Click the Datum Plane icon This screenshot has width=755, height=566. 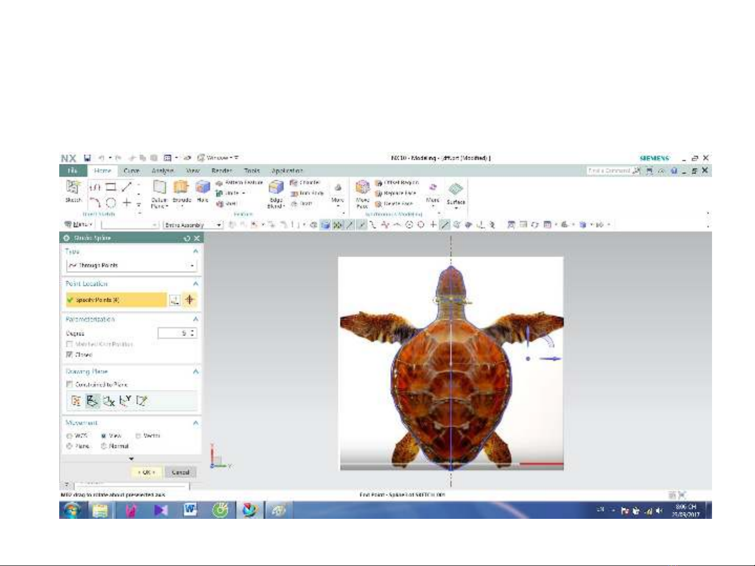tap(159, 187)
